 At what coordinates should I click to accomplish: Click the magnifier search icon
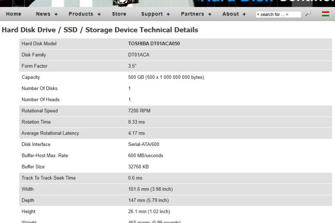coord(308,13)
